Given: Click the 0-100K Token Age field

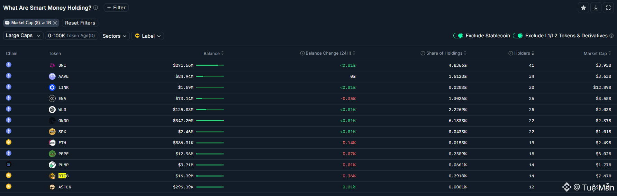Looking at the screenshot, I should pyautogui.click(x=72, y=36).
